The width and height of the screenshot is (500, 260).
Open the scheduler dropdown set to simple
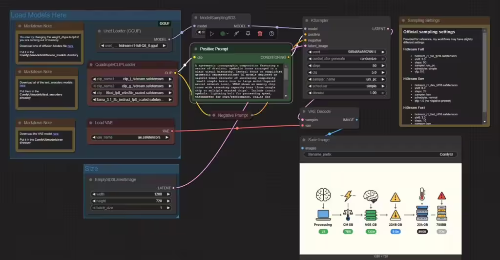(346, 86)
